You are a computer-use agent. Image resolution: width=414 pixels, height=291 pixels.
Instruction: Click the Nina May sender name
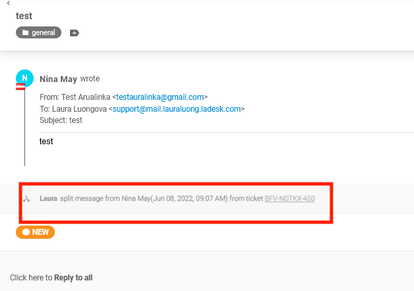click(58, 79)
